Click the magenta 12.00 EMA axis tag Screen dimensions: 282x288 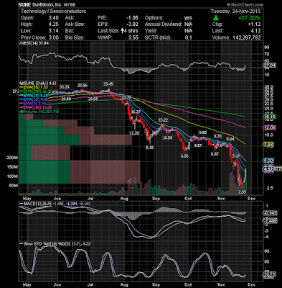coord(269,127)
